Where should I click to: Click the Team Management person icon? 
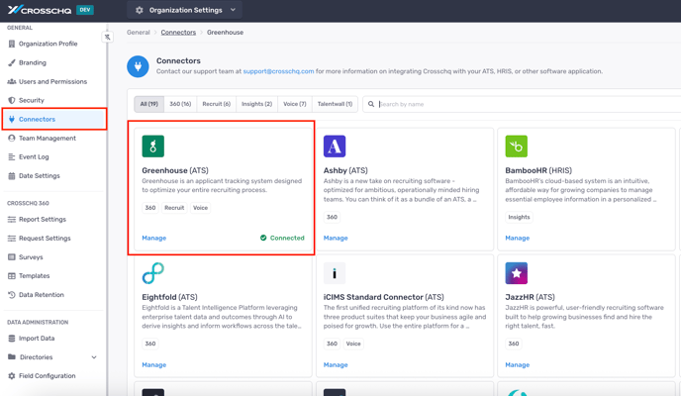coord(12,138)
